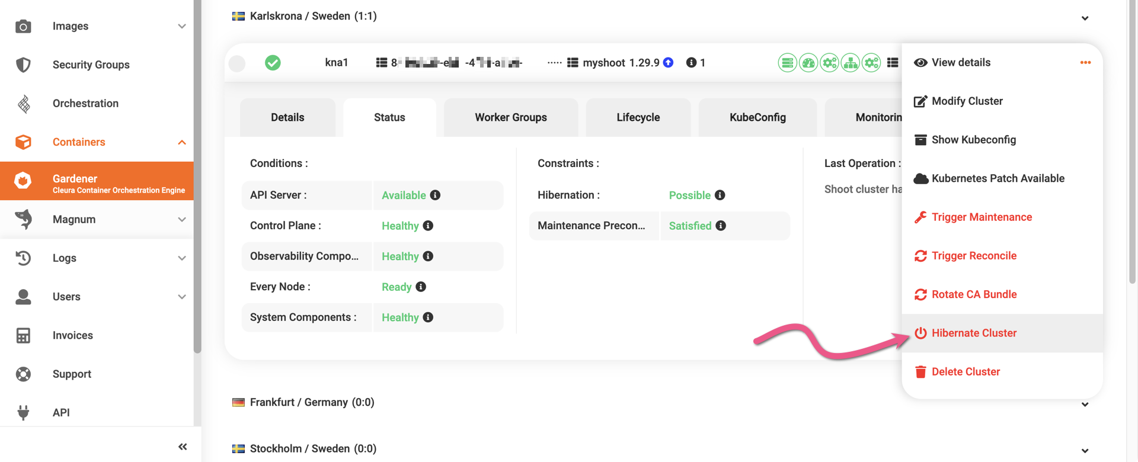Viewport: 1138px width, 462px height.
Task: Expand the Magnum sidebar menu
Action: click(182, 219)
